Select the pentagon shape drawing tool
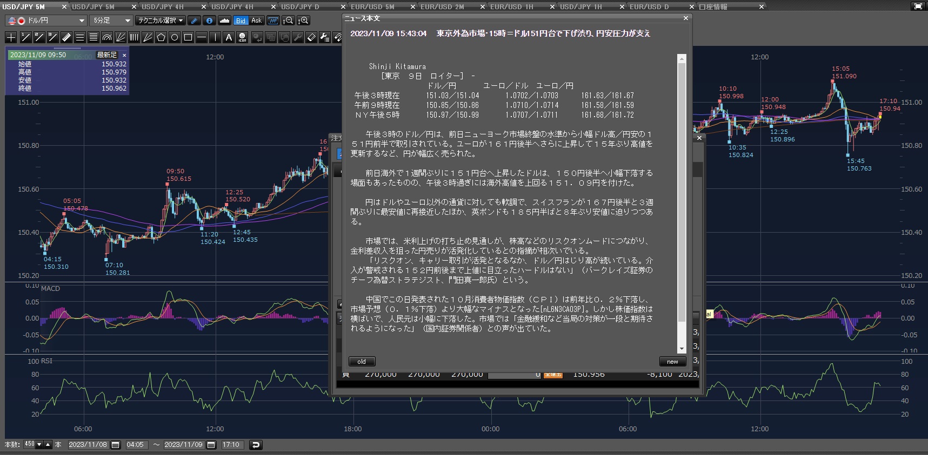Screen dimensions: 928x455 point(161,37)
